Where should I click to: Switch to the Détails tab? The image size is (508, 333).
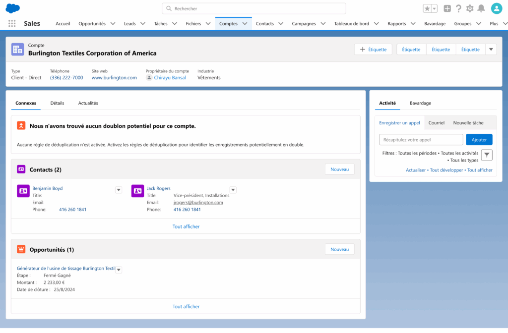pos(57,103)
